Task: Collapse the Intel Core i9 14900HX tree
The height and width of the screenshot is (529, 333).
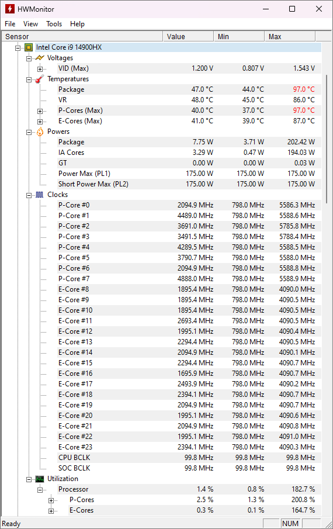Action: pos(18,48)
